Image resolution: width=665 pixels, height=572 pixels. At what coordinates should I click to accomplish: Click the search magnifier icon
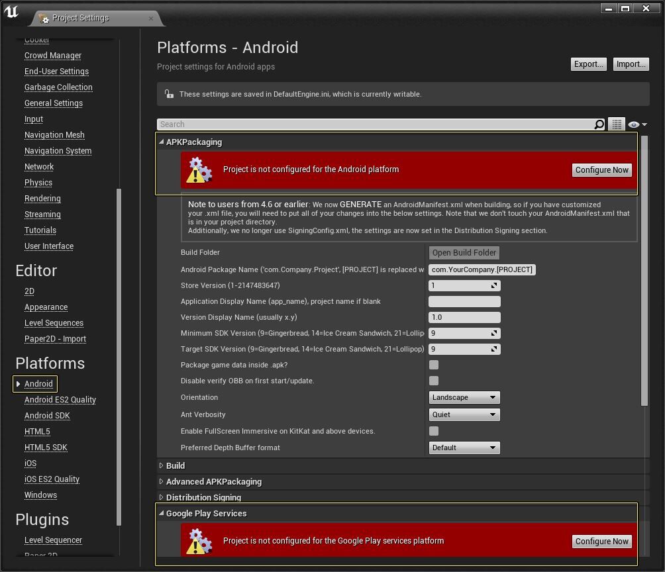click(599, 124)
